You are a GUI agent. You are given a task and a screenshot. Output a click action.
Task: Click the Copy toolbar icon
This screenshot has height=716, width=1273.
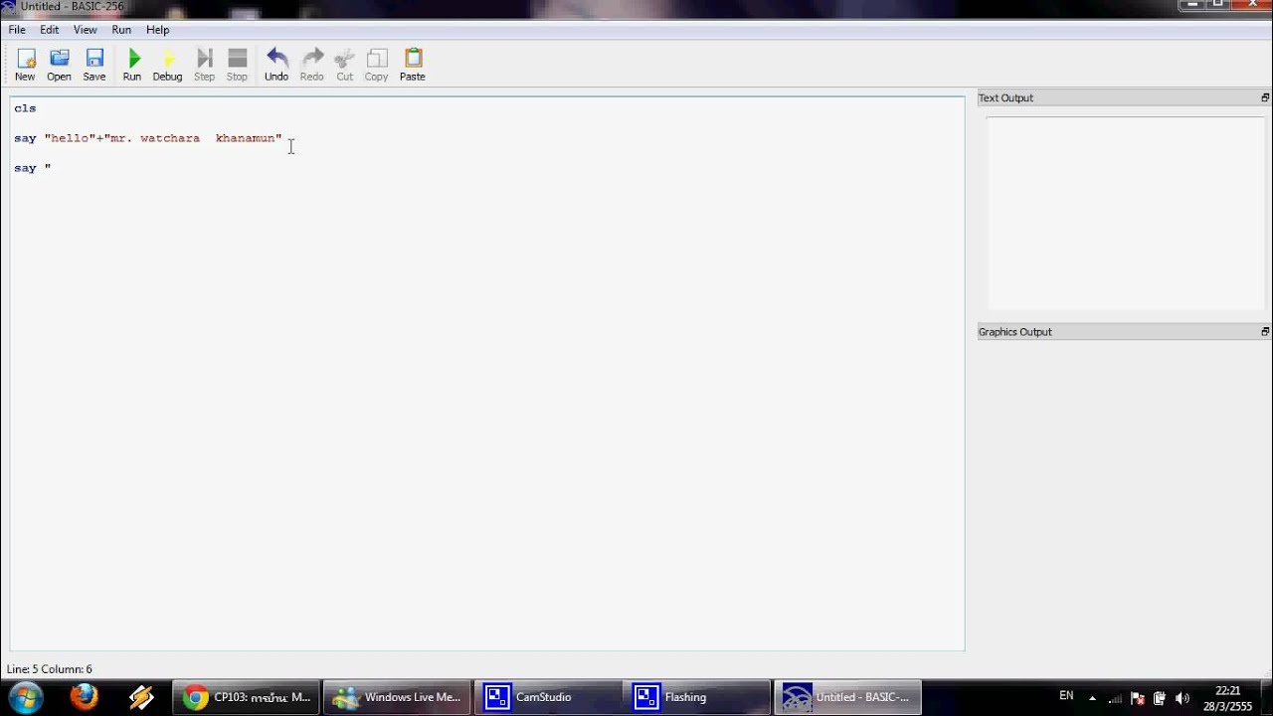tap(376, 65)
